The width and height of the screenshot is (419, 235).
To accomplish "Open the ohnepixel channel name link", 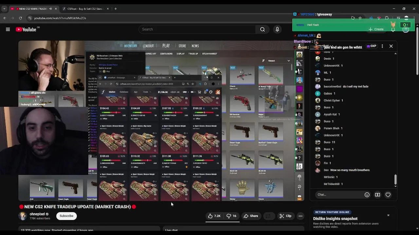I will click(x=37, y=214).
